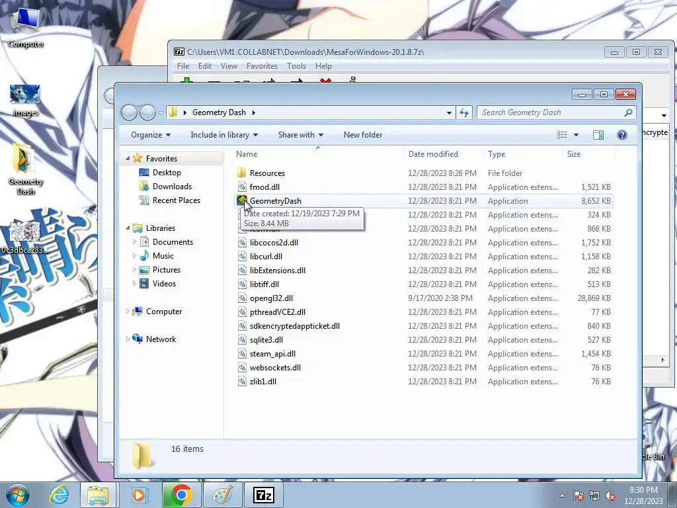Open the File menu in 7-Zip
Viewport: 677px width, 508px height.
point(183,66)
